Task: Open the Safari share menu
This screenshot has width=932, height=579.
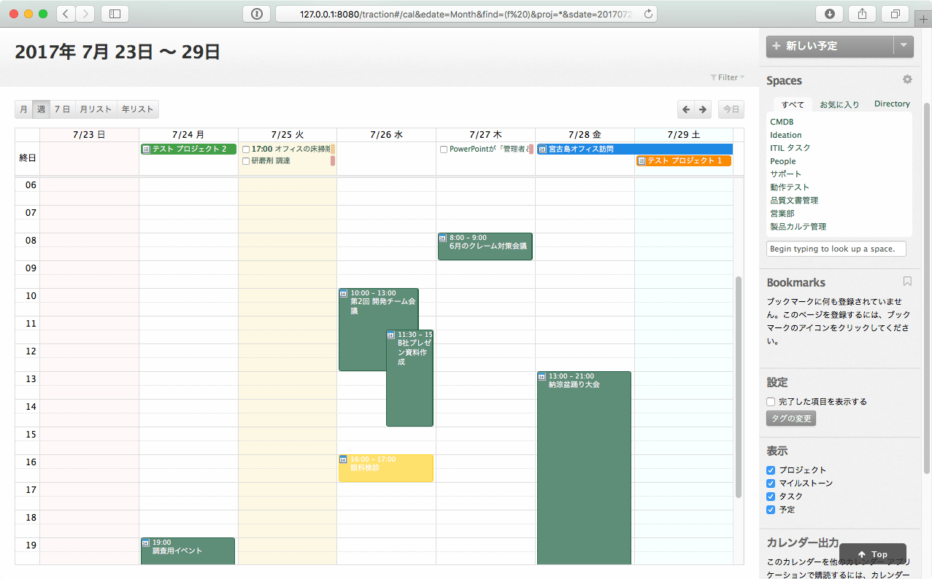Action: pyautogui.click(x=862, y=14)
